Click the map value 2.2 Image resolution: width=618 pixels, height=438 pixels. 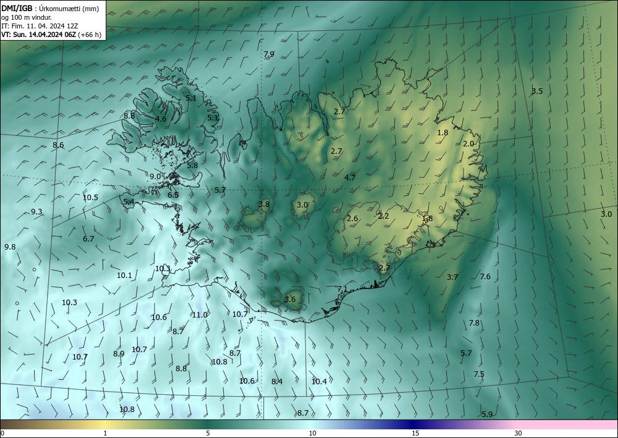pos(383,216)
